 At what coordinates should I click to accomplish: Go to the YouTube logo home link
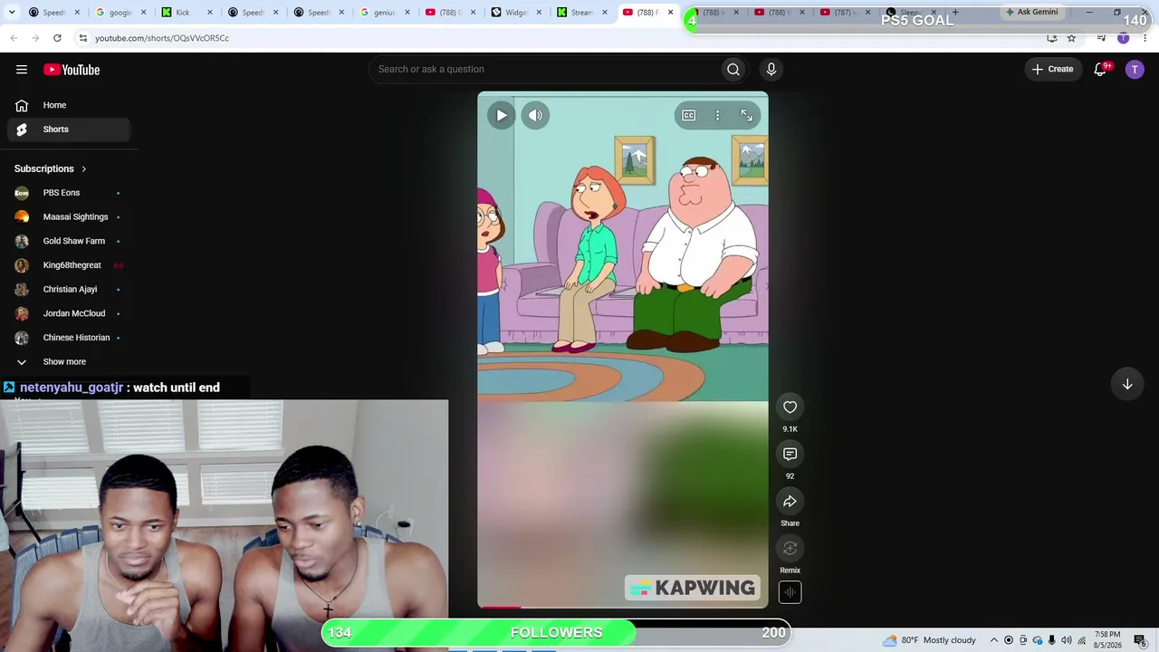pyautogui.click(x=72, y=70)
